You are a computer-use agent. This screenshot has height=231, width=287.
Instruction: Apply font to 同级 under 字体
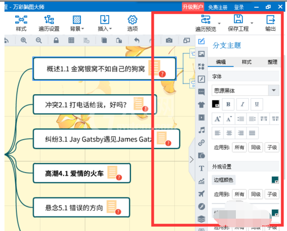pos(256,147)
